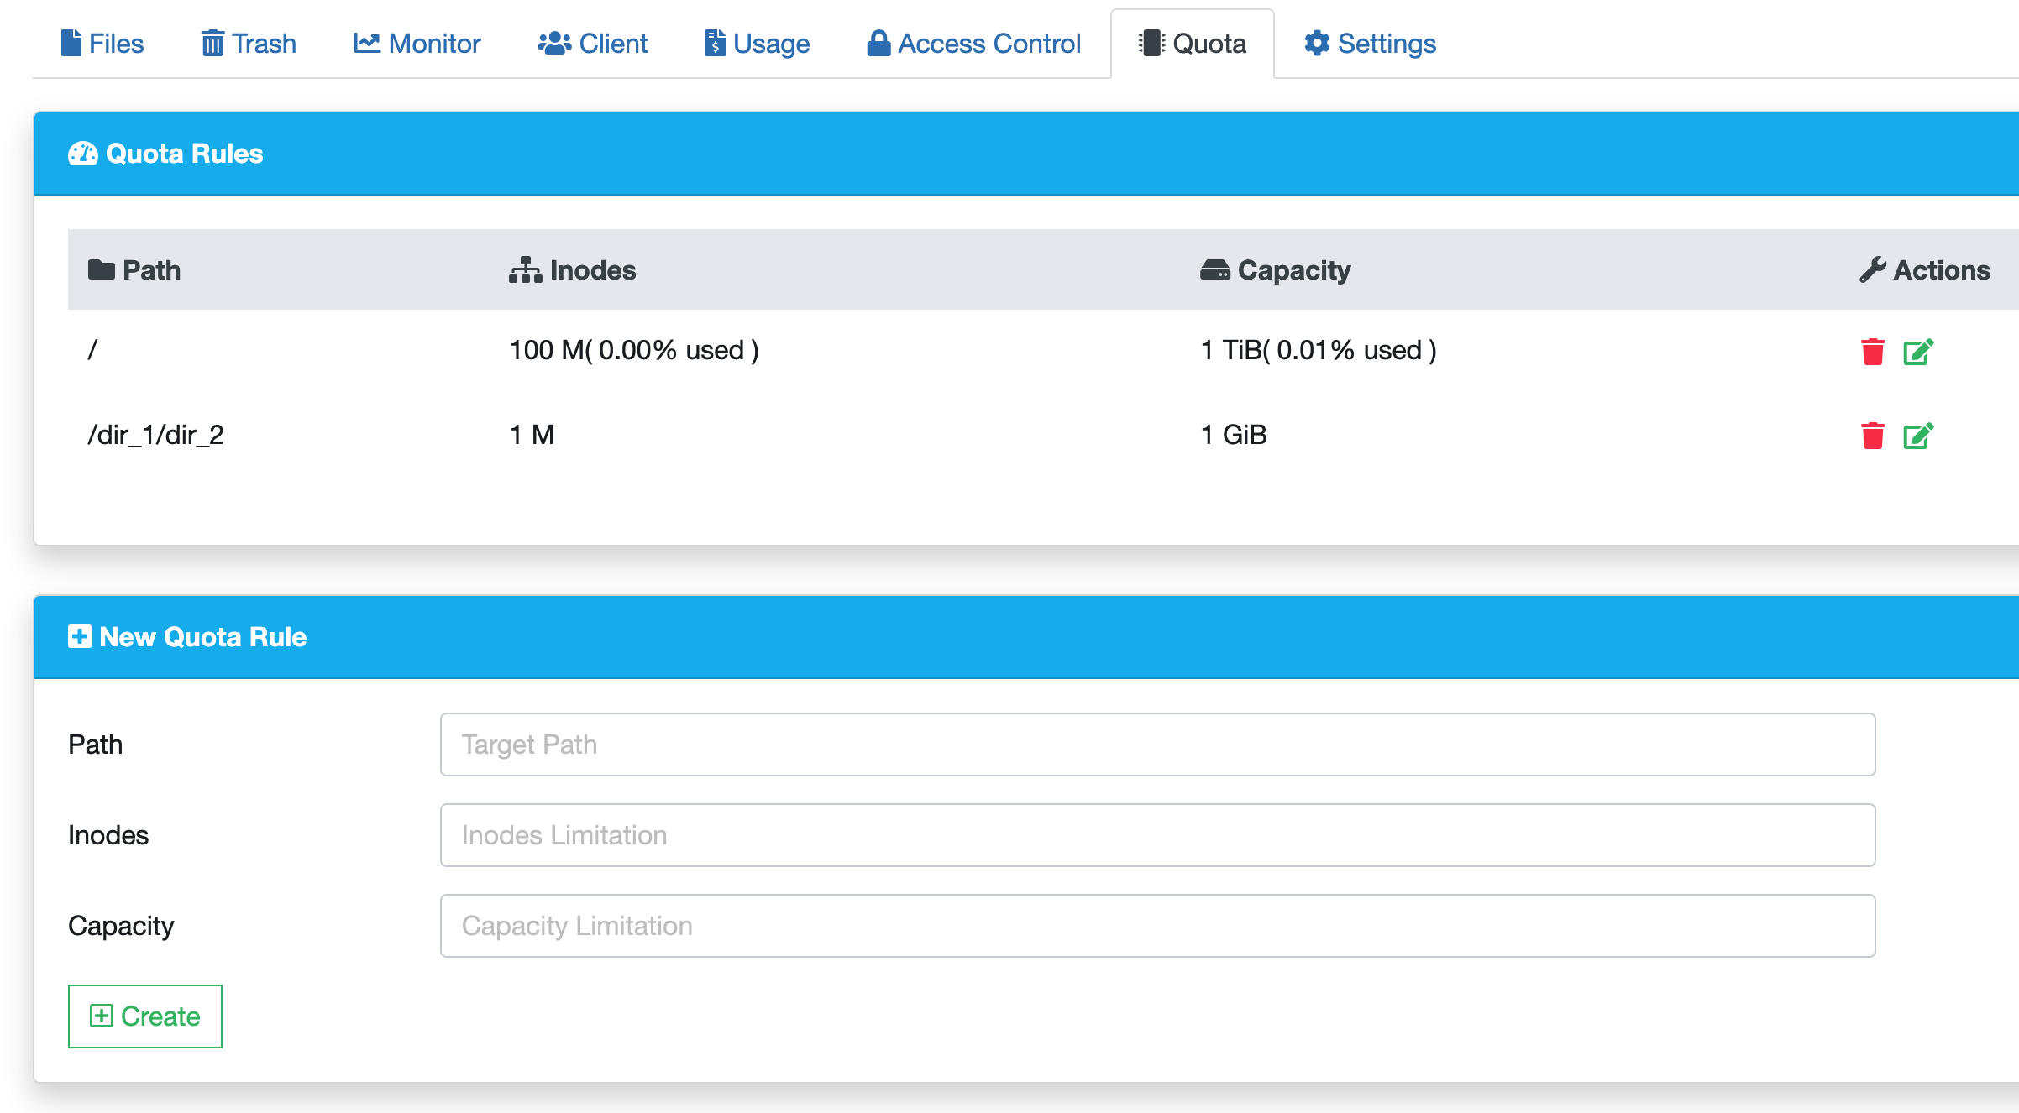Image resolution: width=2019 pixels, height=1113 pixels.
Task: Click the Settings gear icon
Action: 1316,44
